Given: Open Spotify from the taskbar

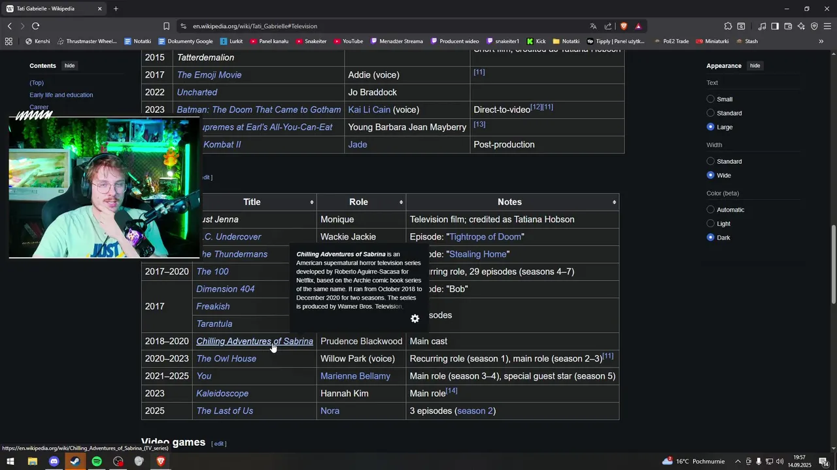Looking at the screenshot, I should pyautogui.click(x=97, y=462).
